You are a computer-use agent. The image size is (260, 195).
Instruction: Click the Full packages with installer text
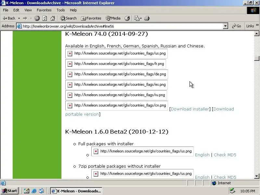tap(106, 144)
